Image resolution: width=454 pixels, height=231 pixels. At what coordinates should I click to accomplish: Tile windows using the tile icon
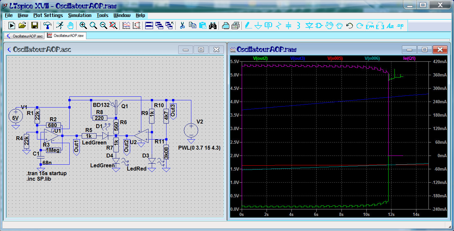click(x=149, y=25)
